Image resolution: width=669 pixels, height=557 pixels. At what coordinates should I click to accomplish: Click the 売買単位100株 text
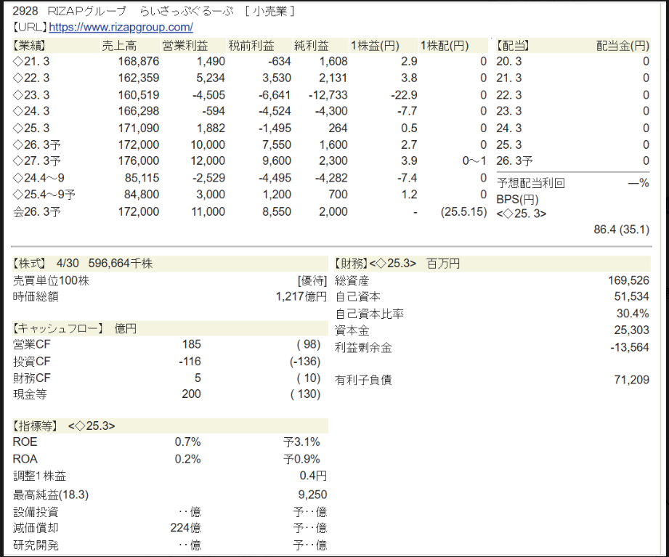point(51,280)
